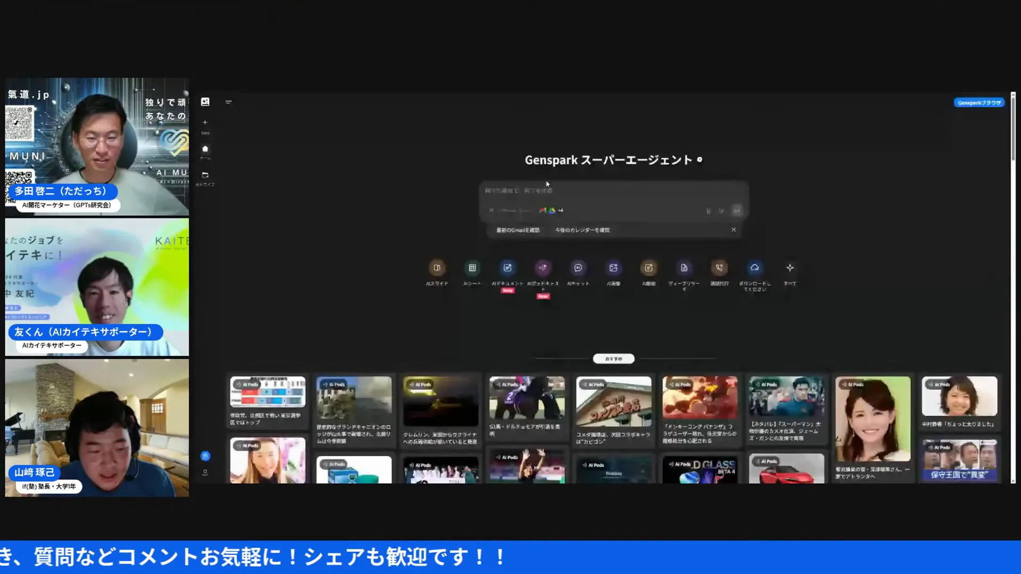Click the おすすめ tab pill
Image resolution: width=1021 pixels, height=574 pixels.
(x=614, y=359)
